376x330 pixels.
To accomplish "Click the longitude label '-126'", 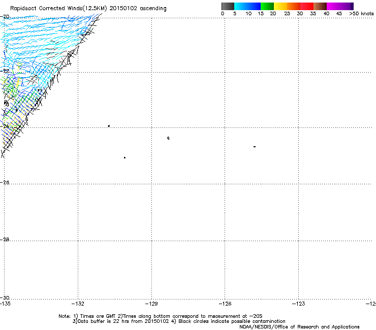I will 225,304.
